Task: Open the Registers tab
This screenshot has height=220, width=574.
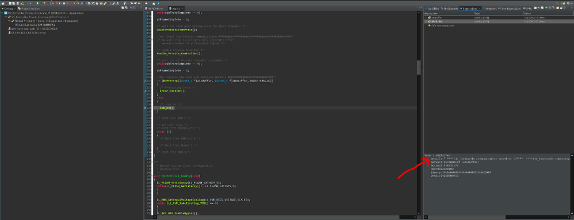Action: 489,9
